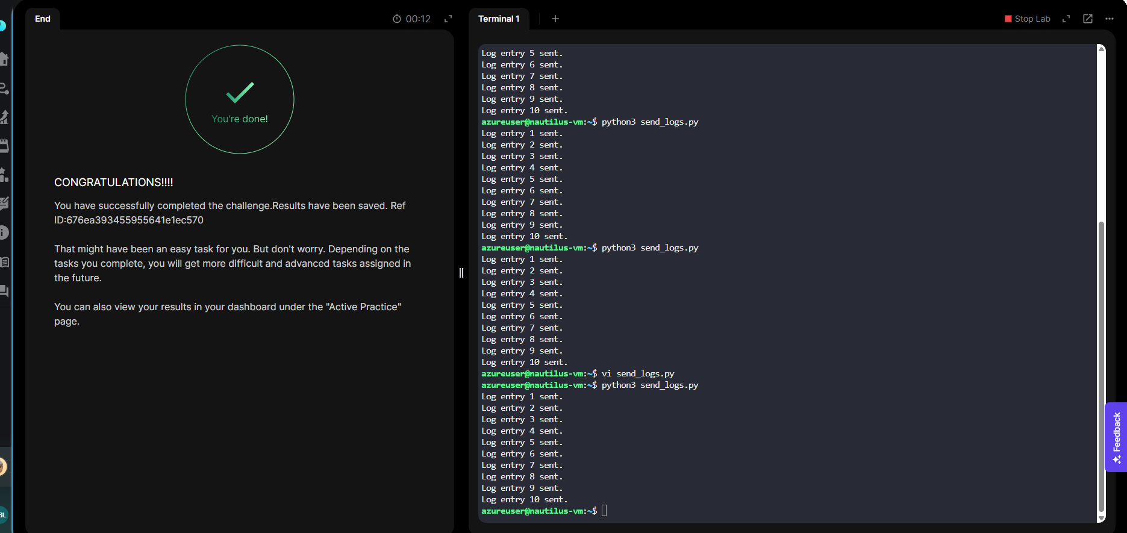
Task: Click the user avatar in the sidebar
Action: tap(2, 466)
